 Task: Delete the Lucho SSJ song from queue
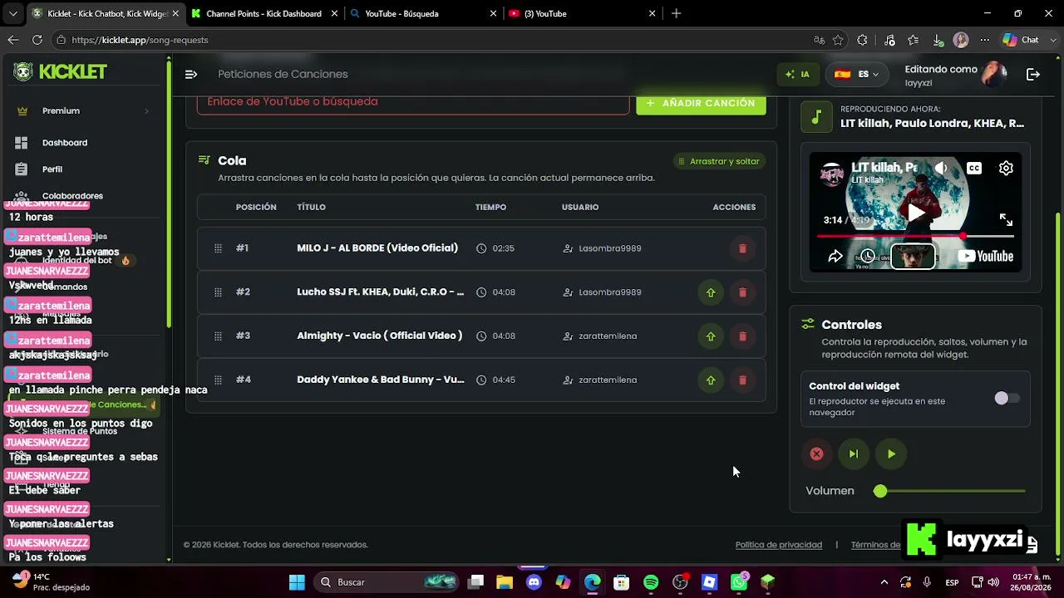pyautogui.click(x=742, y=292)
